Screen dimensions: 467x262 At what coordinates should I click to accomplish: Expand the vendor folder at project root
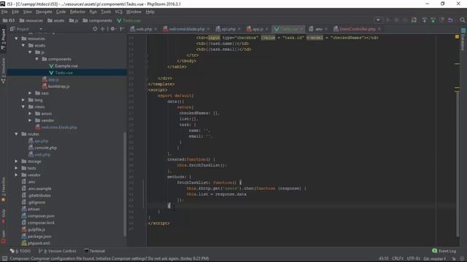[x=16, y=175]
